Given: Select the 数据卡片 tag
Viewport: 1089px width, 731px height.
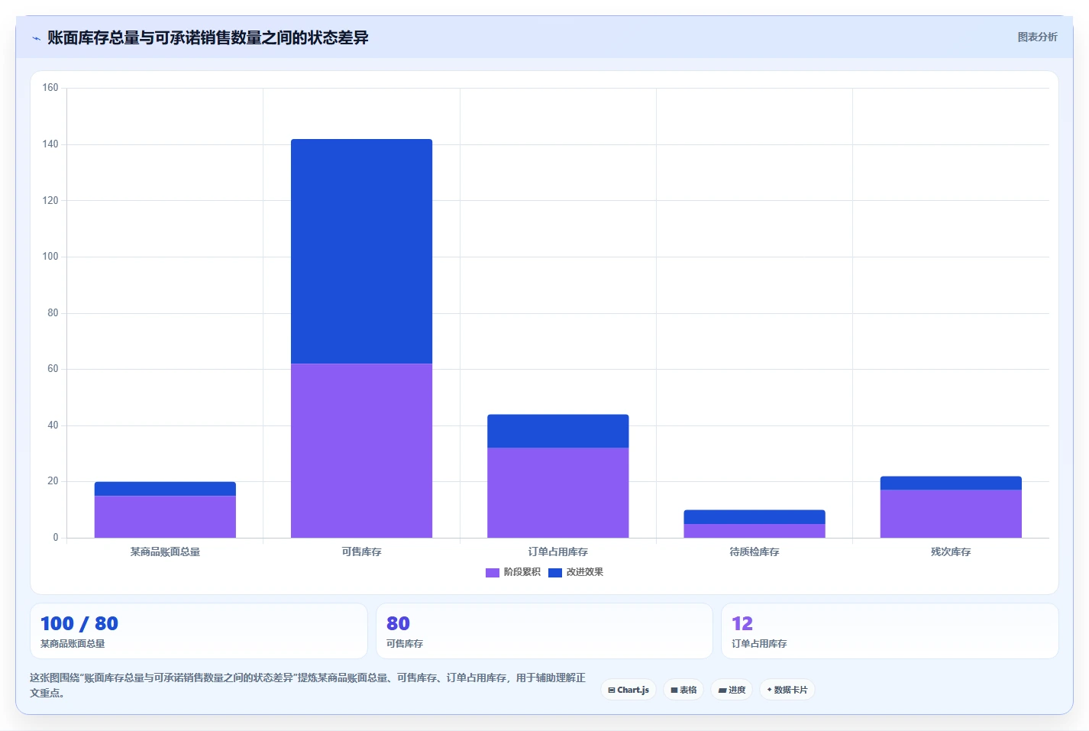Looking at the screenshot, I should pyautogui.click(x=787, y=690).
